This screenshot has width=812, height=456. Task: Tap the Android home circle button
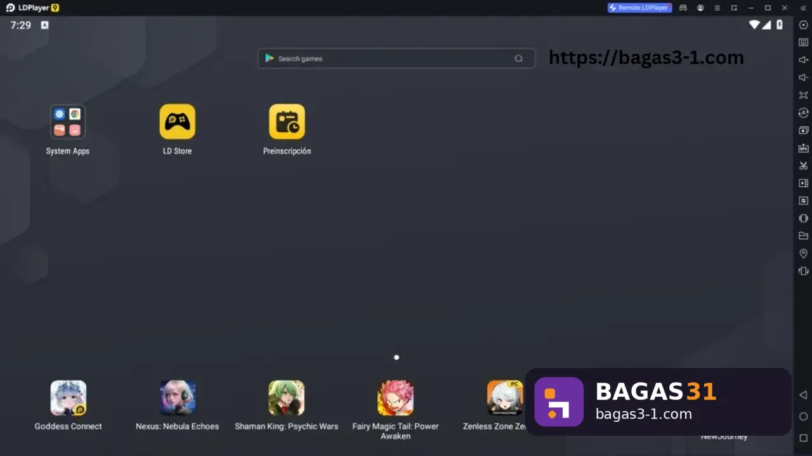[803, 417]
